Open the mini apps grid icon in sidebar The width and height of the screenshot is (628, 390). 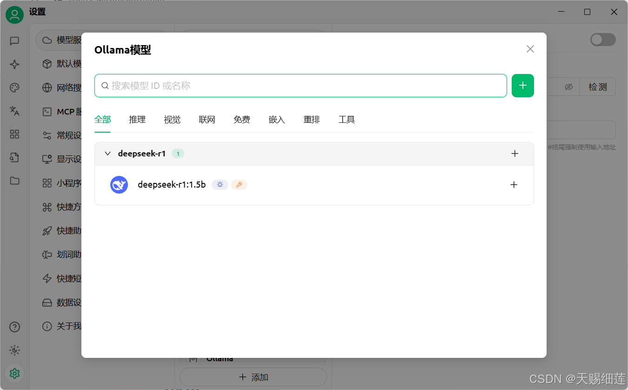(x=14, y=134)
